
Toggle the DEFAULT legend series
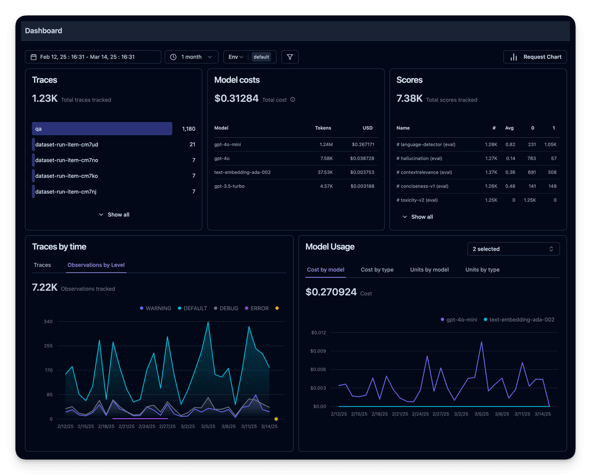[x=192, y=309]
